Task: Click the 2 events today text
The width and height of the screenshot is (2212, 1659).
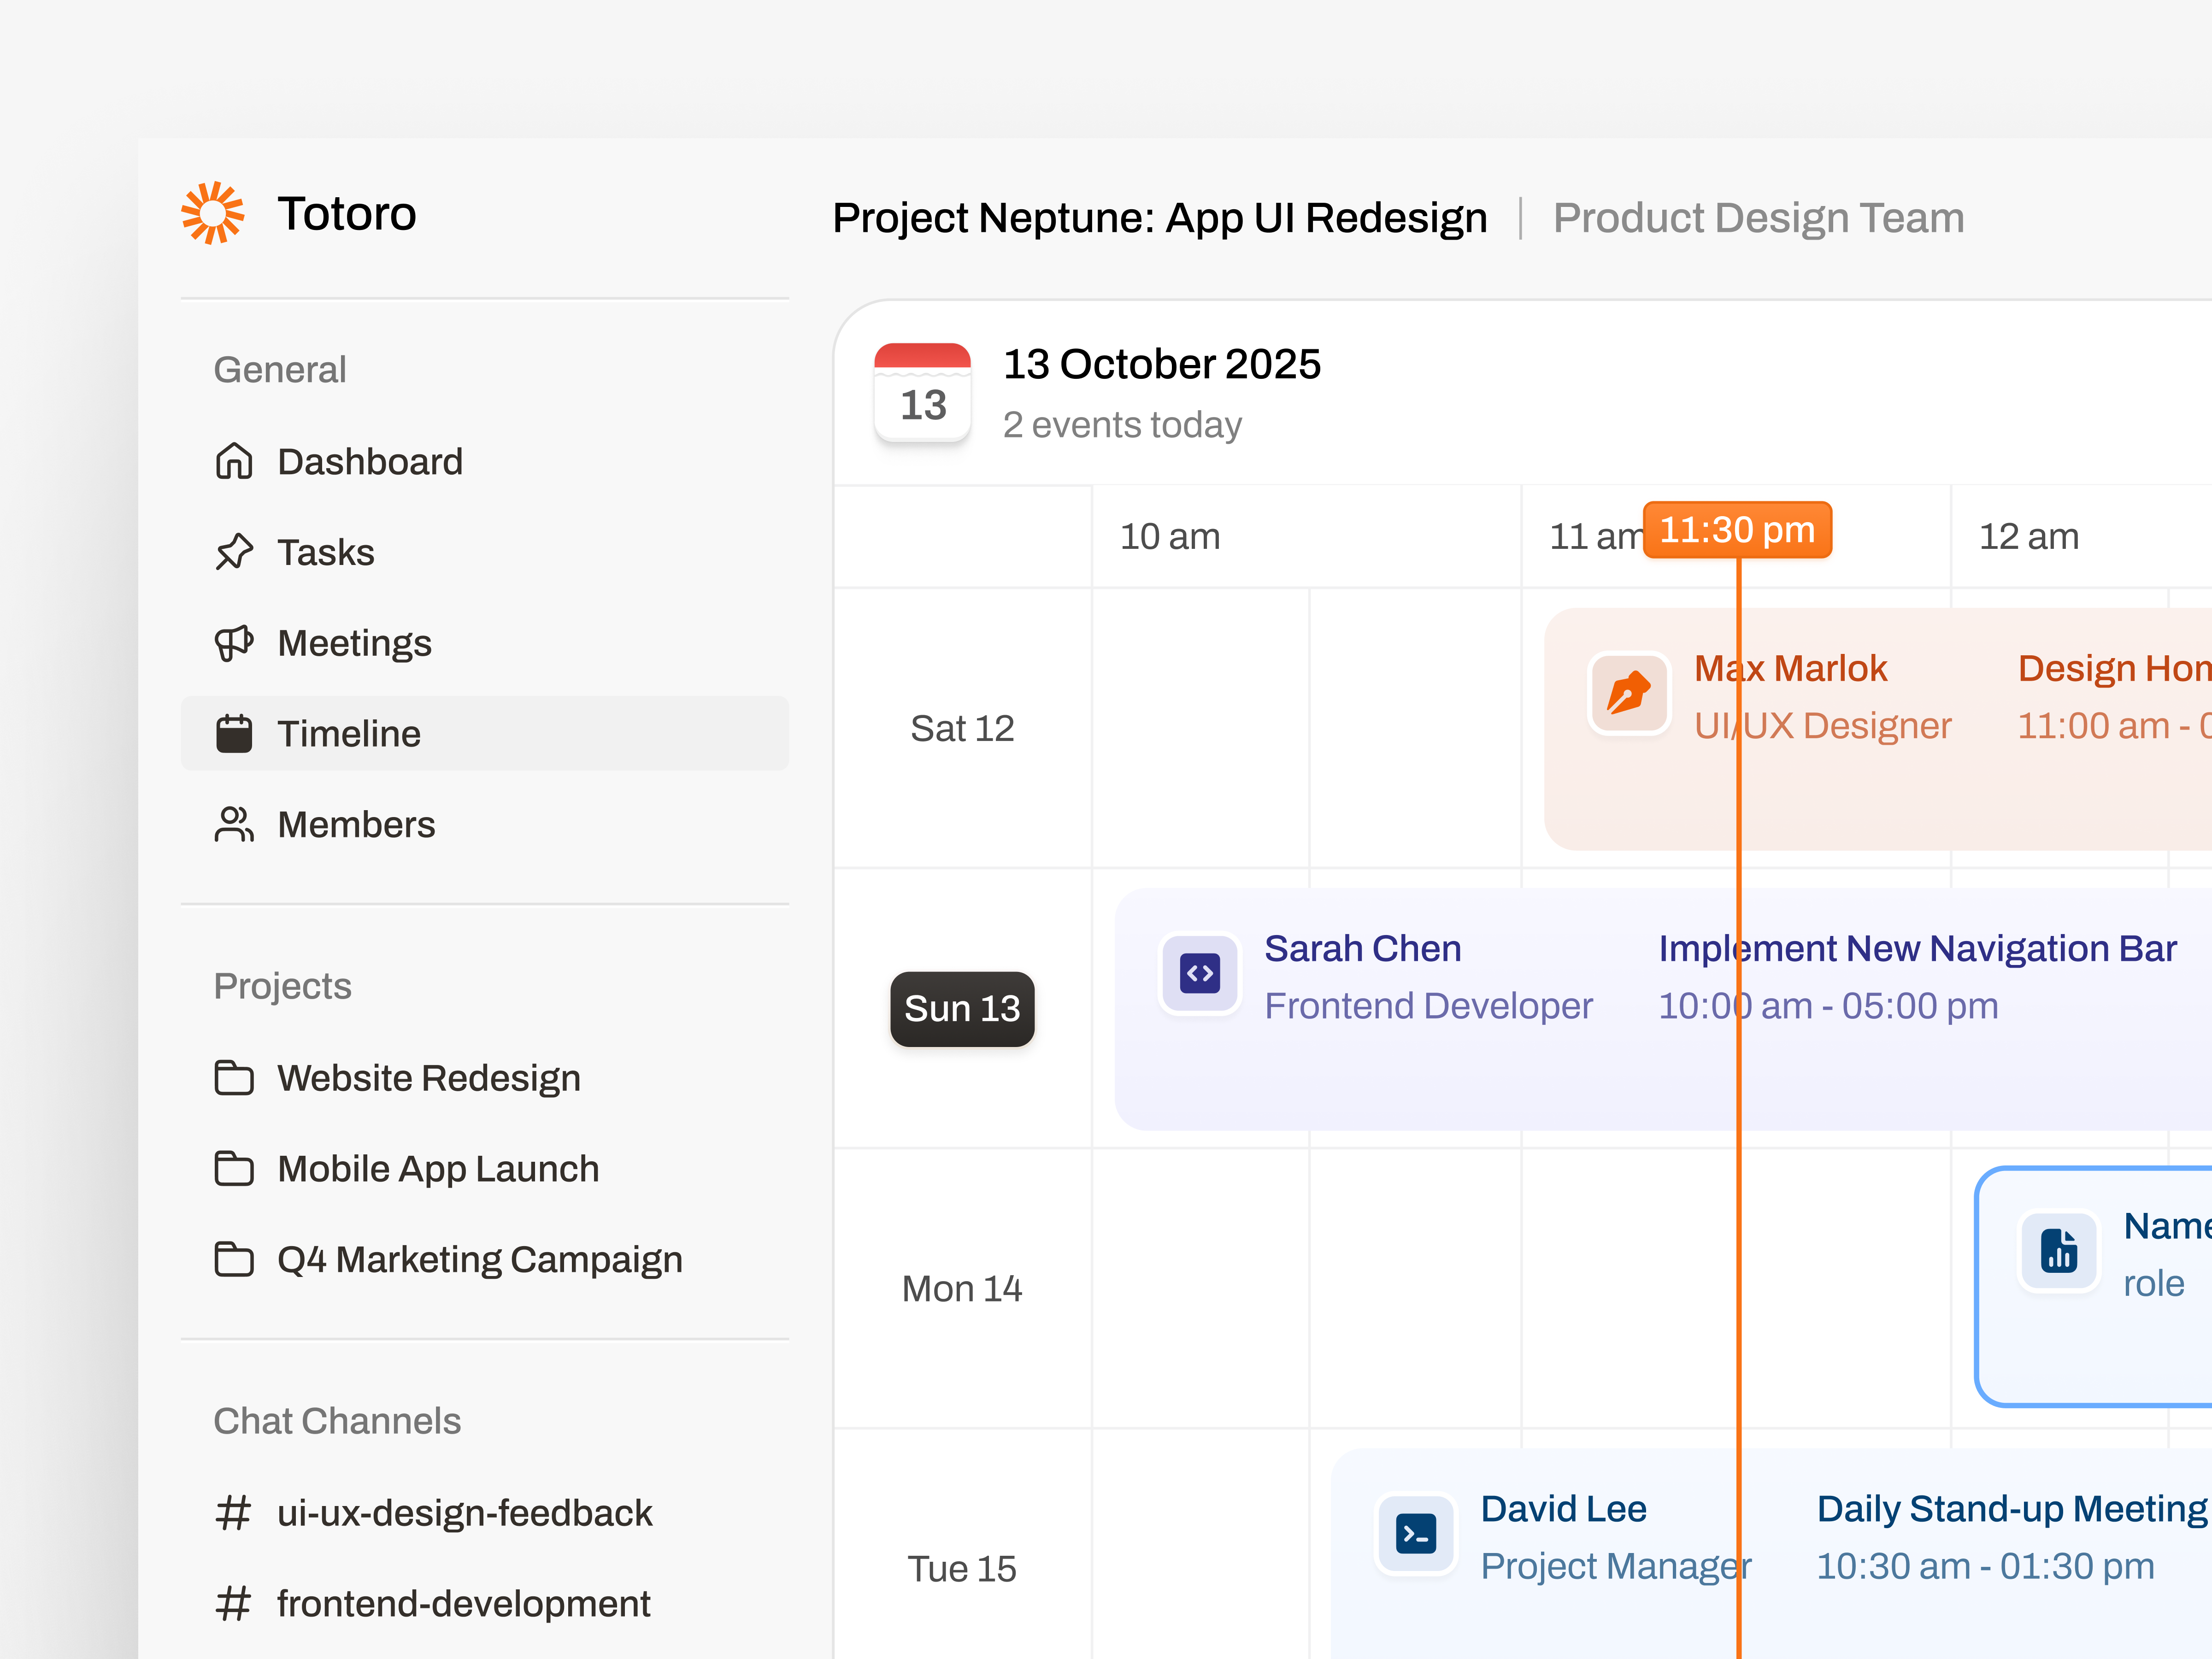Action: [1122, 425]
